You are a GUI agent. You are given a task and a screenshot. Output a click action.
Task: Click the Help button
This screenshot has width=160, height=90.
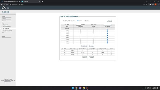[92, 46]
